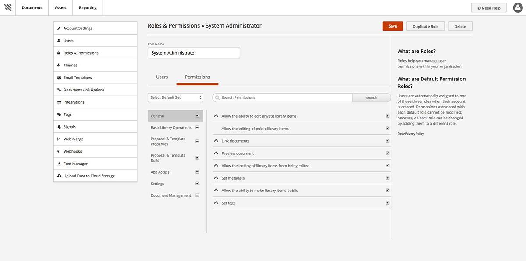Open the user profile avatar icon
526x261 pixels.
pos(518,8)
